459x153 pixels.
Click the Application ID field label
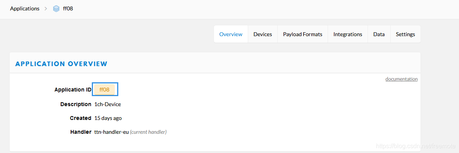(73, 90)
